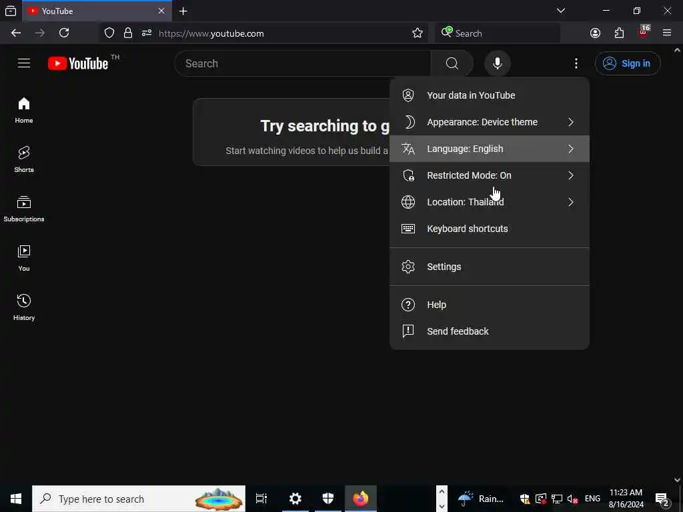Expand the Appearance: Device theme submenu

[489, 123]
